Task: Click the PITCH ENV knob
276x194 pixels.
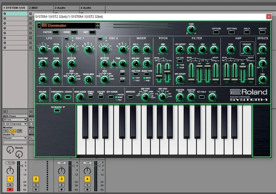Action: (x=163, y=50)
